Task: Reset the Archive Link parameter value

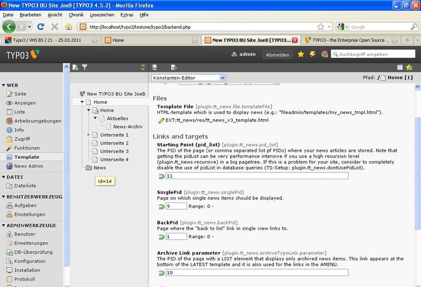Action: [x=162, y=273]
